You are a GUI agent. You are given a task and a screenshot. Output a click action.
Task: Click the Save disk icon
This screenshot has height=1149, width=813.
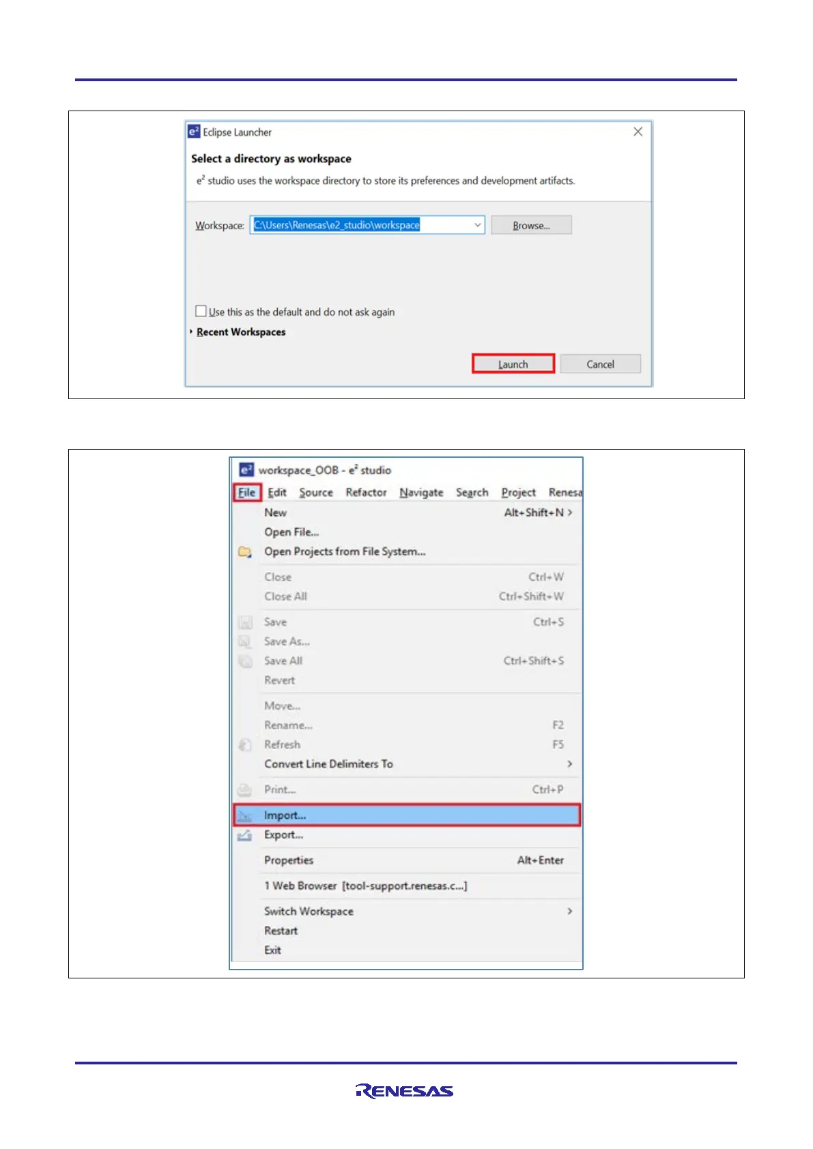(244, 622)
